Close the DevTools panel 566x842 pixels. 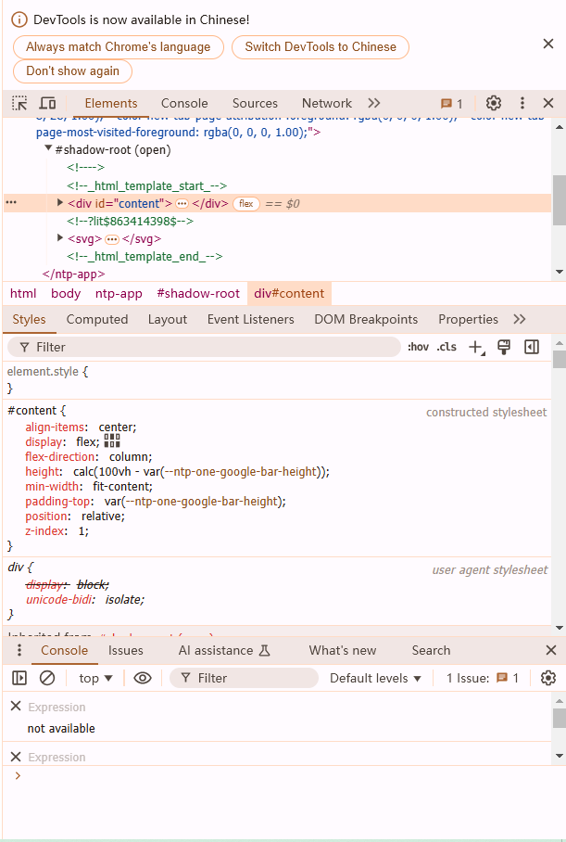point(548,103)
